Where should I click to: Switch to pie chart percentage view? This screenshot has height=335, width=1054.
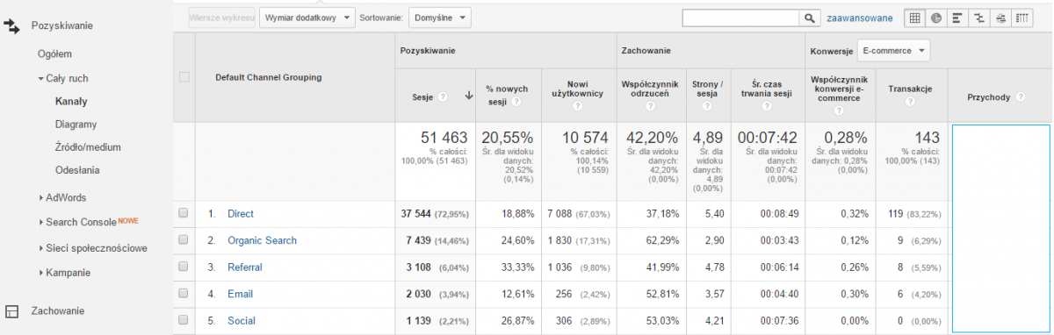[935, 18]
